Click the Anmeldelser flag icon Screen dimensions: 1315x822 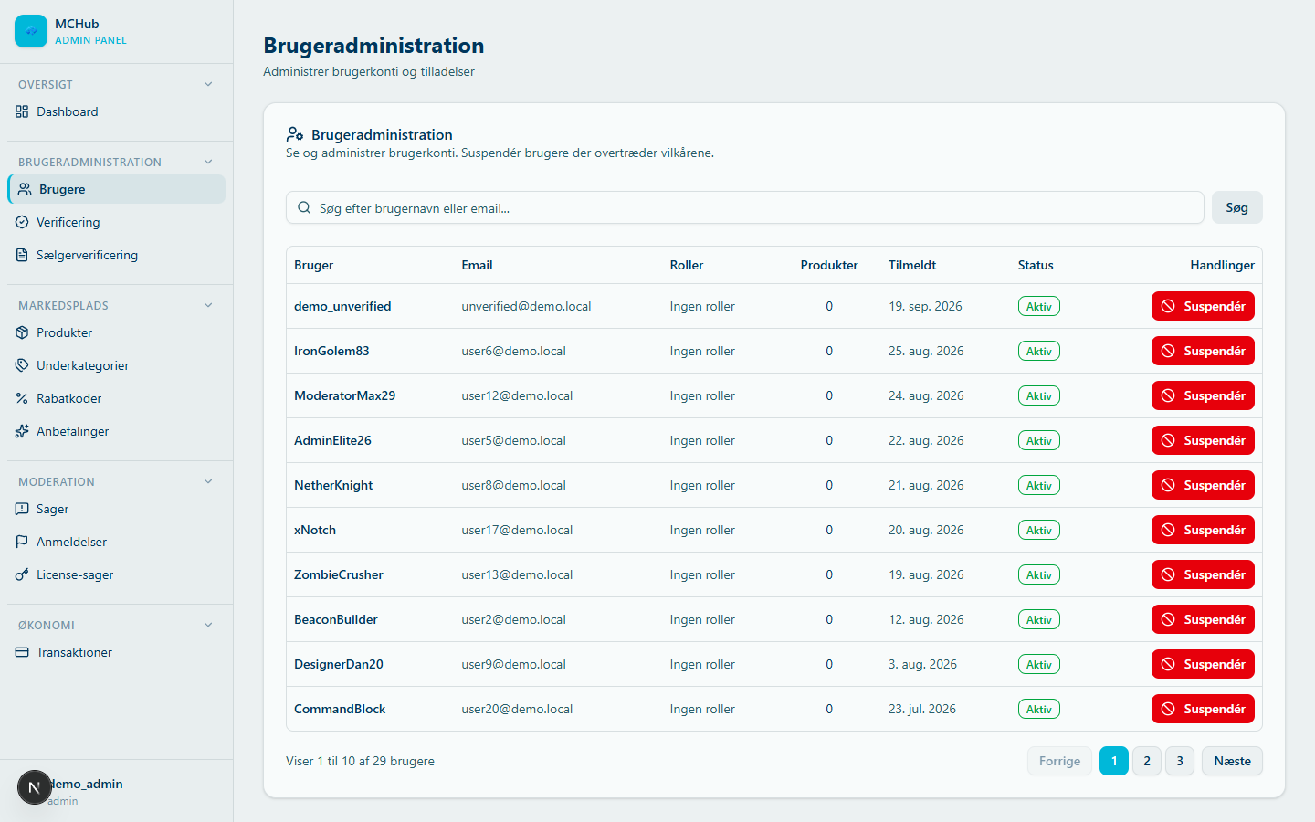pyautogui.click(x=22, y=542)
